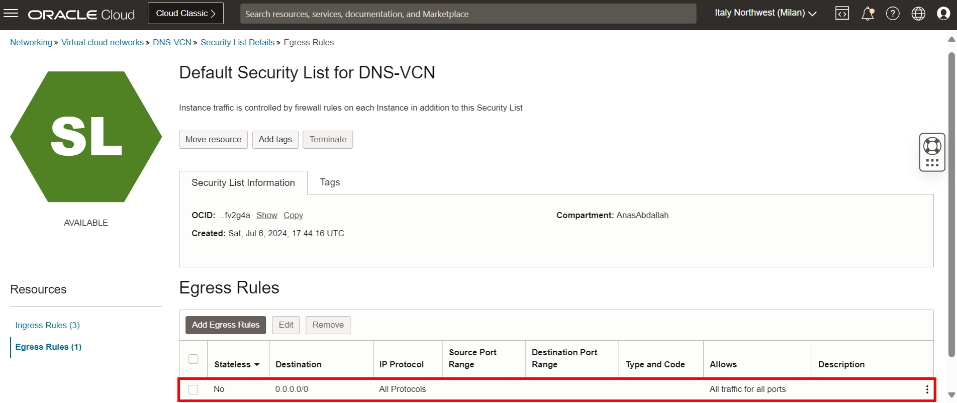
Task: Click the Remove egress rule button
Action: [328, 325]
